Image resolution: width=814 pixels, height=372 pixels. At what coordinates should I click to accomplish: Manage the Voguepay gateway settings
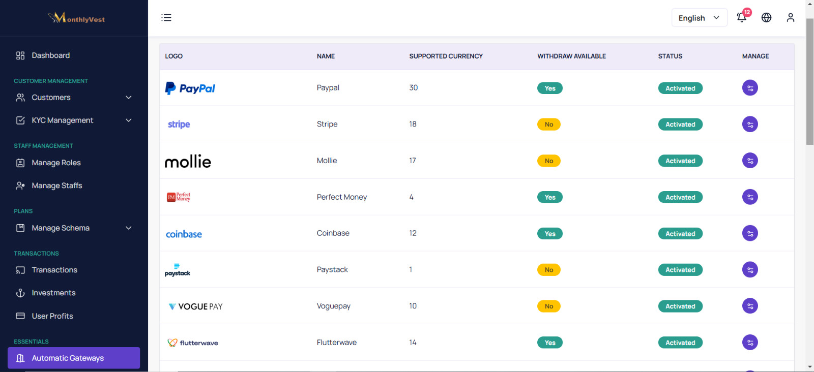click(x=750, y=306)
